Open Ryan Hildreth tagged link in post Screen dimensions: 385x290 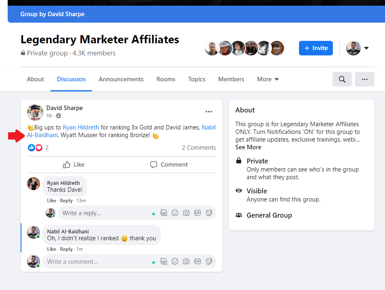click(81, 127)
